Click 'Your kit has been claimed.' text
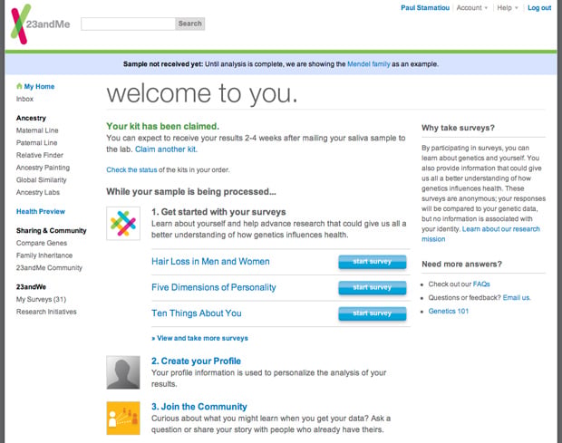This screenshot has height=443, width=562. point(163,127)
